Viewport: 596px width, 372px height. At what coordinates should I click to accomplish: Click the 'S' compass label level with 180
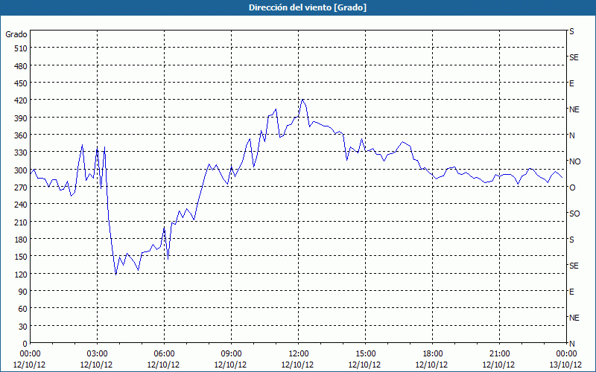pos(571,240)
